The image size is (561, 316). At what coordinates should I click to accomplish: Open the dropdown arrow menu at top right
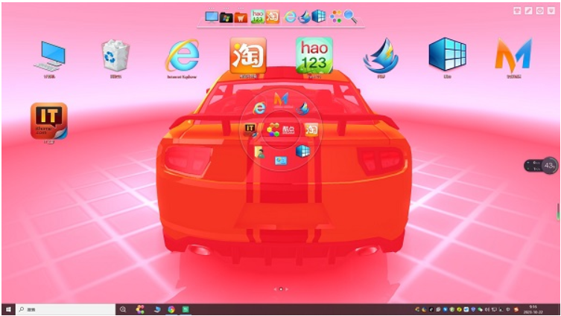551,10
